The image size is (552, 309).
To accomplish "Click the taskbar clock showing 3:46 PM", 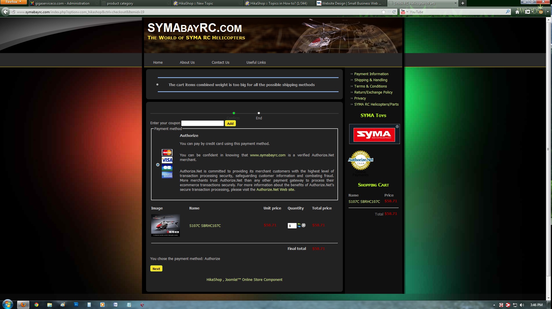I will tap(536, 305).
